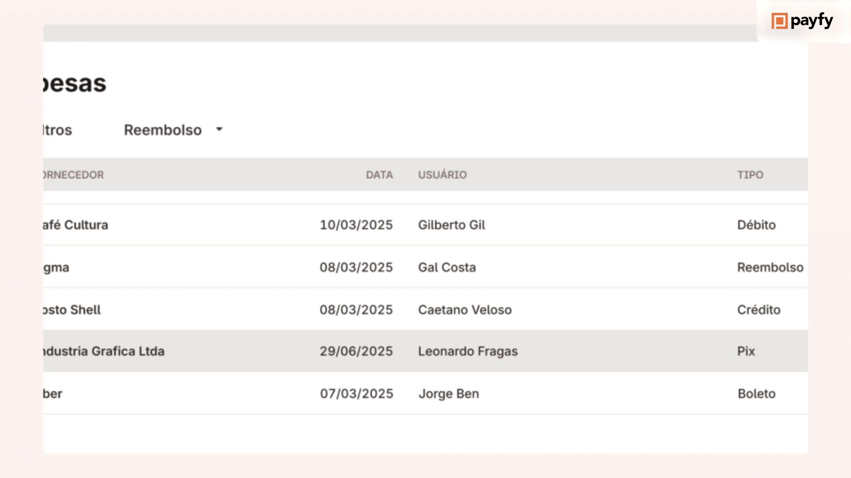Click the payfy wordmark text
The image size is (851, 478).
[812, 20]
